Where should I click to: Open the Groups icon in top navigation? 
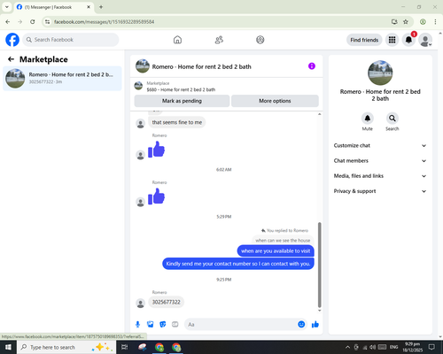(260, 40)
